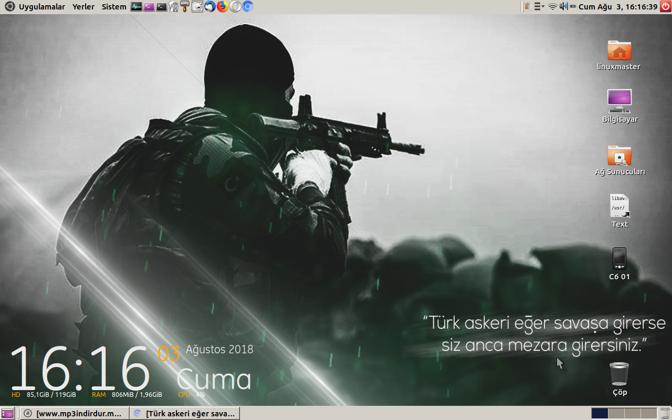The height and width of the screenshot is (420, 672).
Task: Launch Thunderbird mail from the panel
Action: point(210,7)
